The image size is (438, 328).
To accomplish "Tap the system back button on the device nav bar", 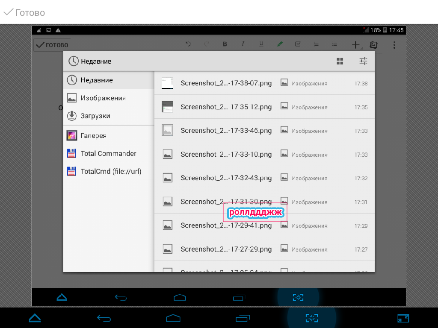I will 104,318.
